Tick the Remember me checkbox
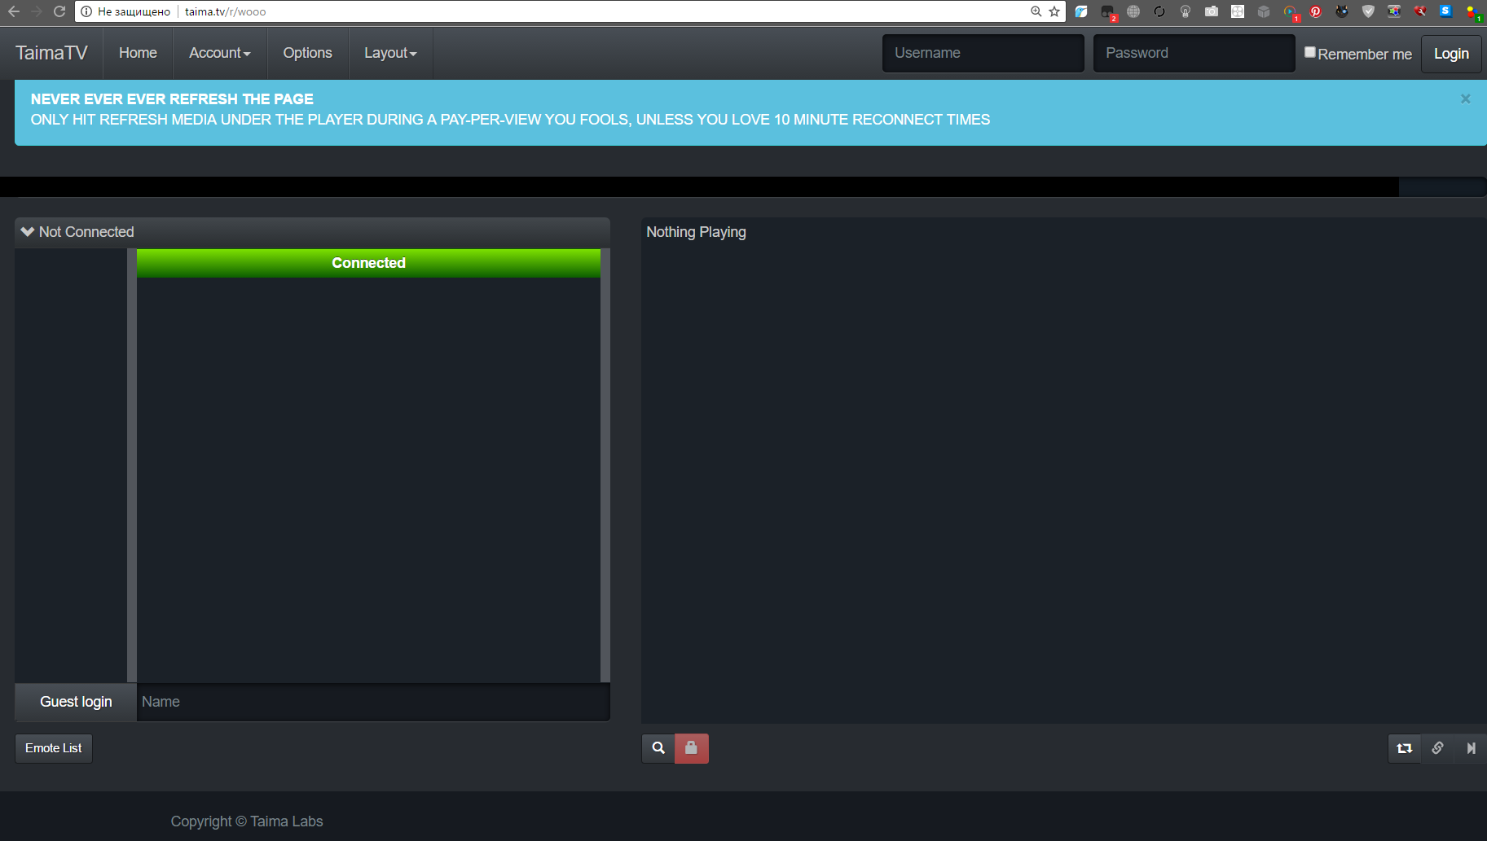1487x841 pixels. pos(1310,52)
